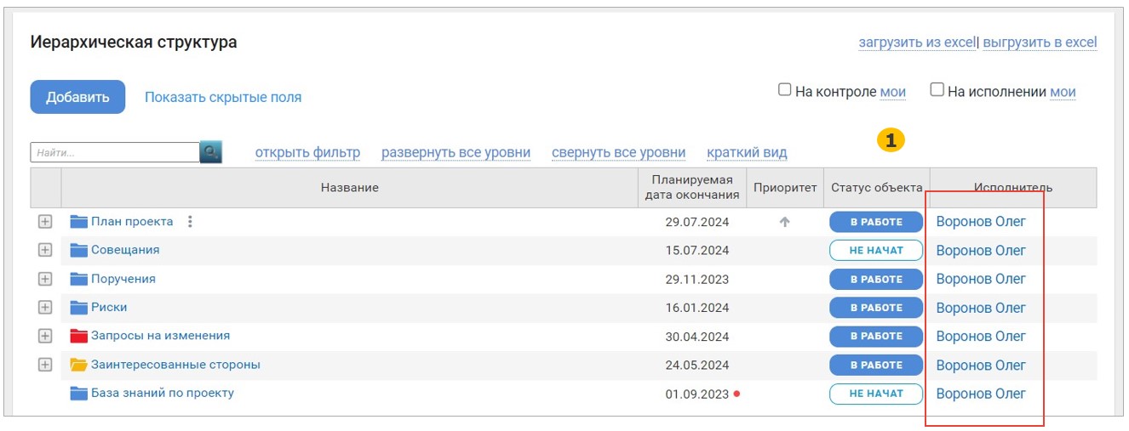The width and height of the screenshot is (1129, 431).
Task: Click открыть фильтр link
Action: tap(307, 153)
